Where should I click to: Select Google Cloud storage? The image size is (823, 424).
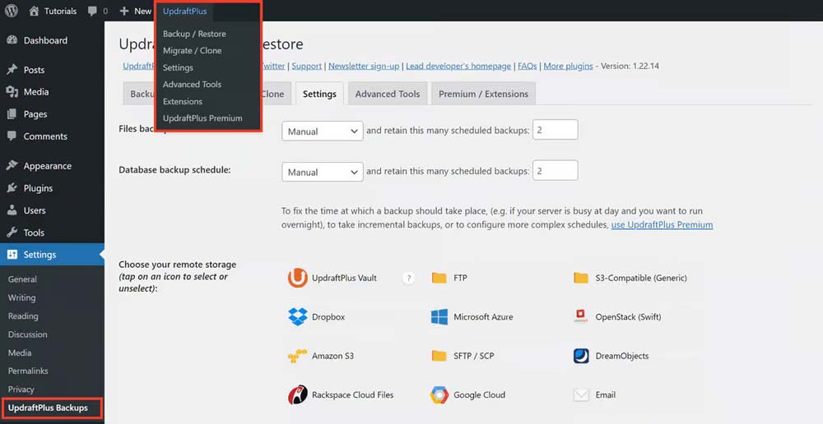467,394
